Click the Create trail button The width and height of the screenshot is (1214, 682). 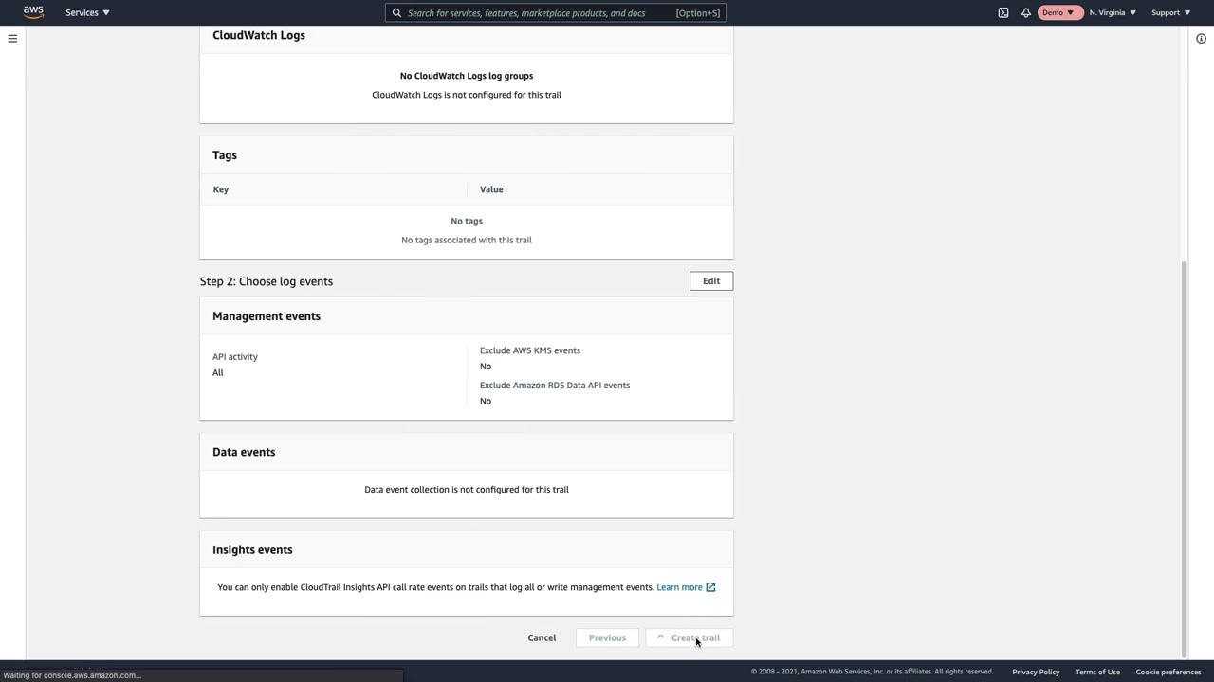689,637
